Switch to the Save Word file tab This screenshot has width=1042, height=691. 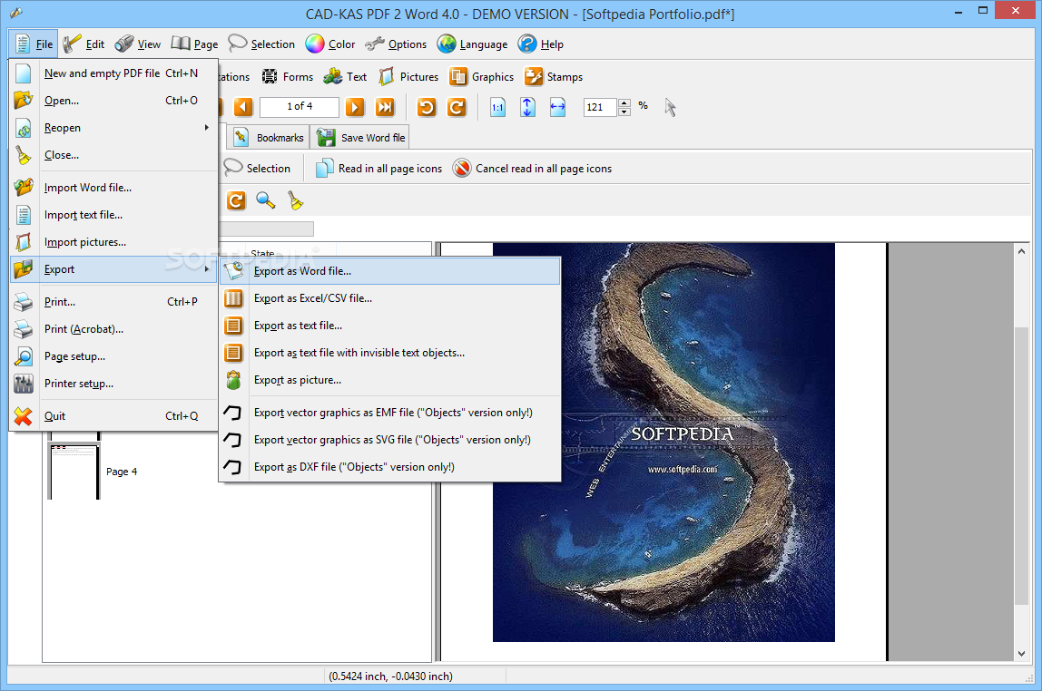(361, 138)
